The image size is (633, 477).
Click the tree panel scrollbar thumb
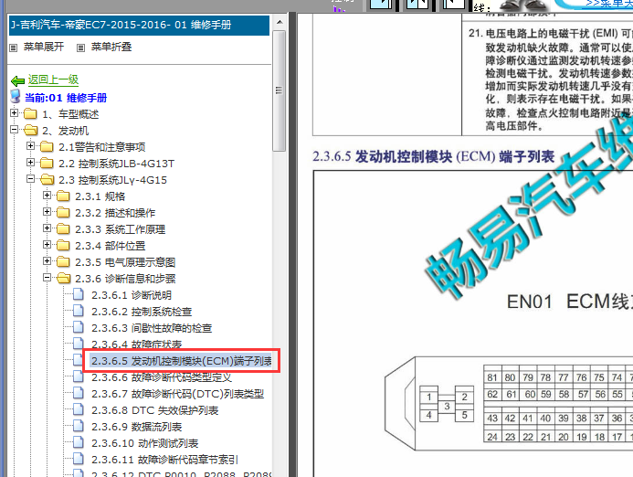tap(279, 90)
